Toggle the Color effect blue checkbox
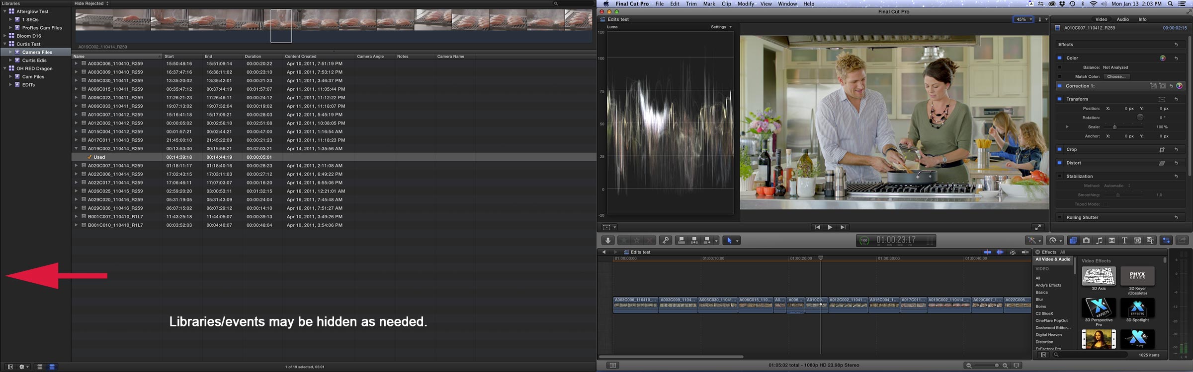 pos(1059,58)
